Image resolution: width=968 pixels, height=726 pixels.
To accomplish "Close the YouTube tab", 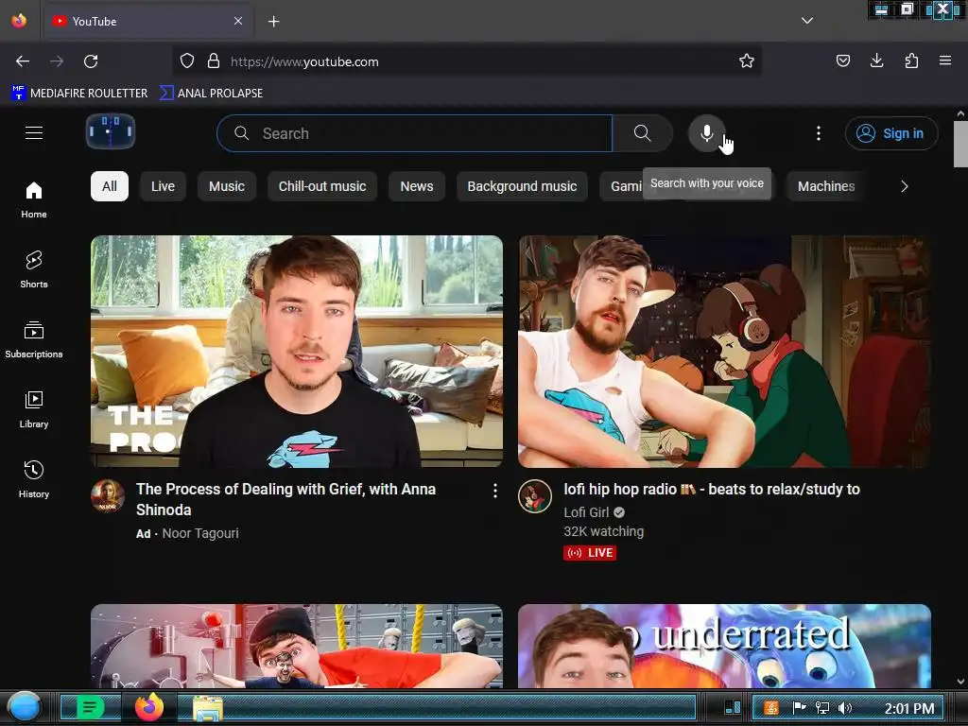I will click(x=238, y=21).
